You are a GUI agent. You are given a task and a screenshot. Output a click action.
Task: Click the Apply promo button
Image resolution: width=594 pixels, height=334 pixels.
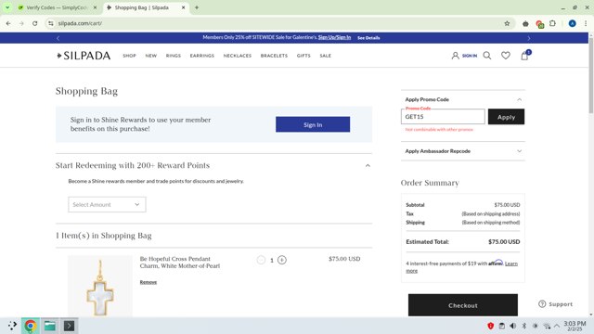coord(506,117)
